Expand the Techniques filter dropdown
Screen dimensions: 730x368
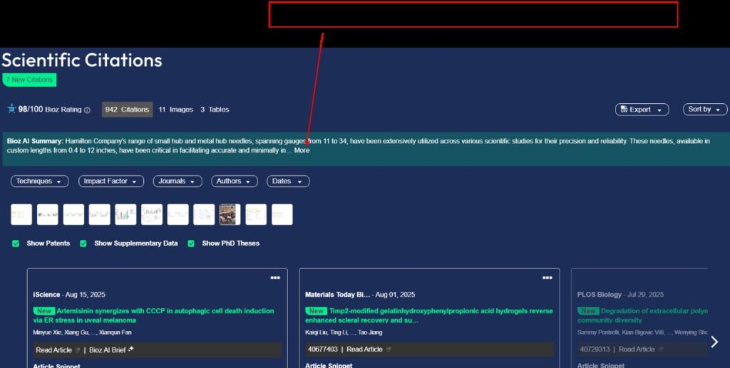[x=39, y=182]
